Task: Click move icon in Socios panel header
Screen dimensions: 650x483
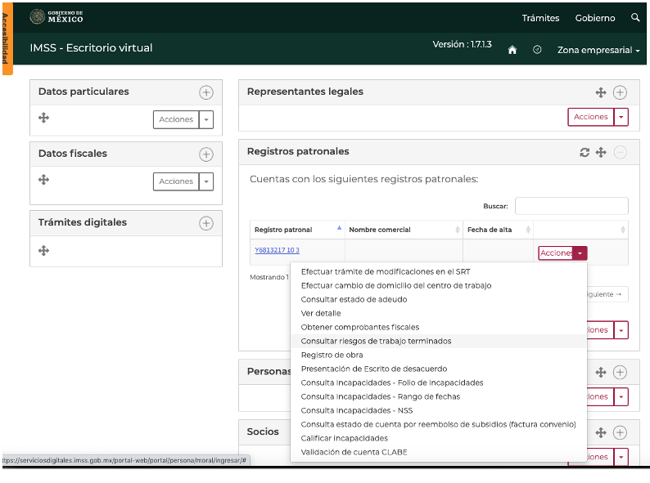Action: pyautogui.click(x=601, y=433)
